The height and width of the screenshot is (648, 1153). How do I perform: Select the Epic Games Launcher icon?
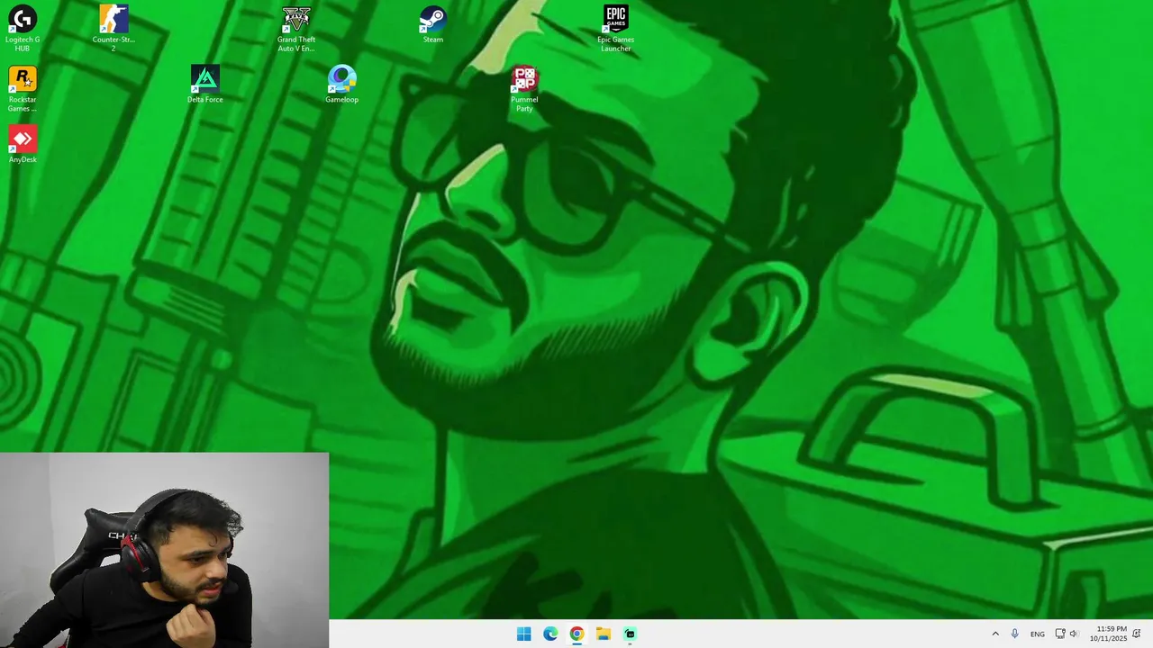(616, 28)
